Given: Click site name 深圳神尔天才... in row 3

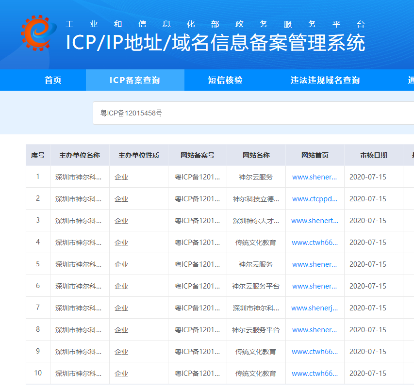Looking at the screenshot, I should tap(256, 221).
